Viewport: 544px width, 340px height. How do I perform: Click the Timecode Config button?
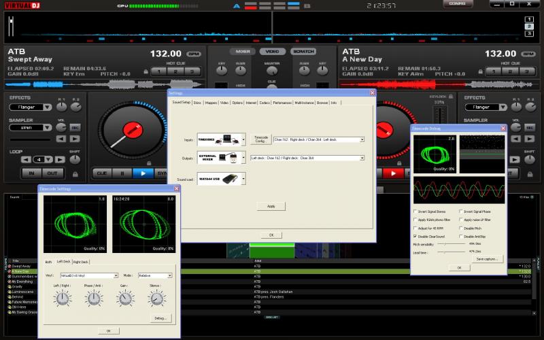point(261,139)
